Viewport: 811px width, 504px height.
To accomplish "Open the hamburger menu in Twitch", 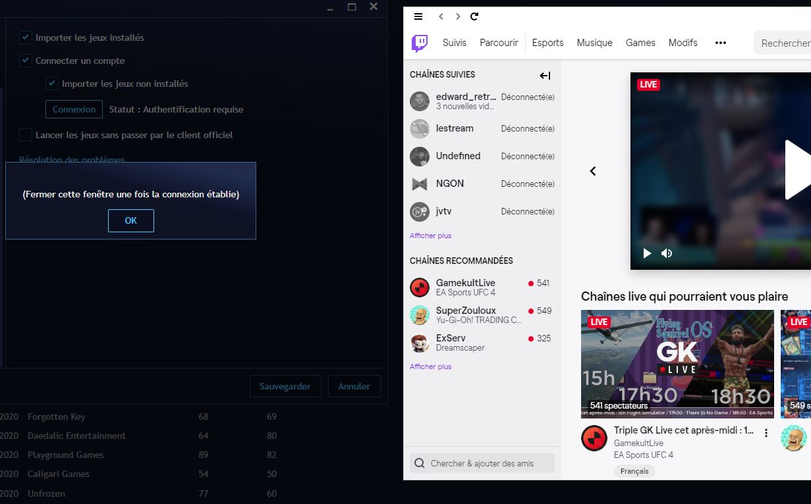I will tap(418, 16).
